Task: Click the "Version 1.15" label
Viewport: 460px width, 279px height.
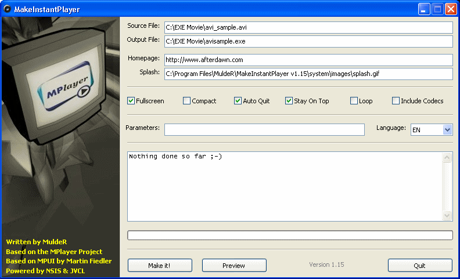Action: (x=326, y=264)
